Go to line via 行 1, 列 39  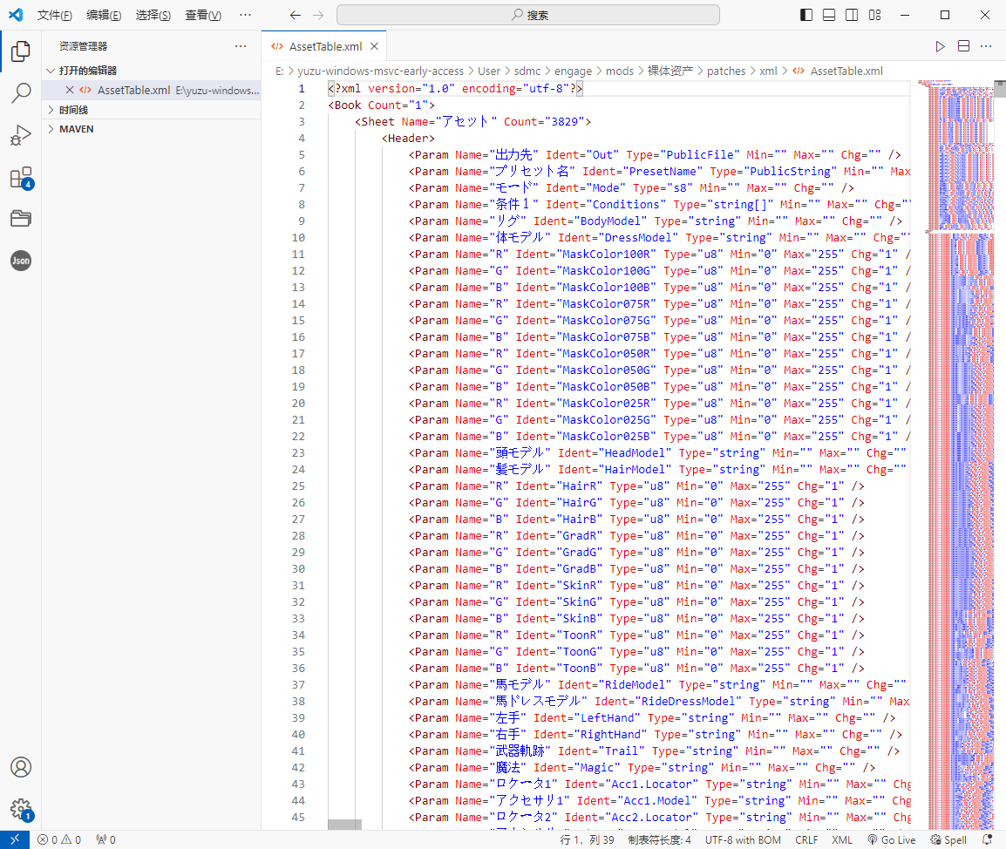(x=587, y=839)
